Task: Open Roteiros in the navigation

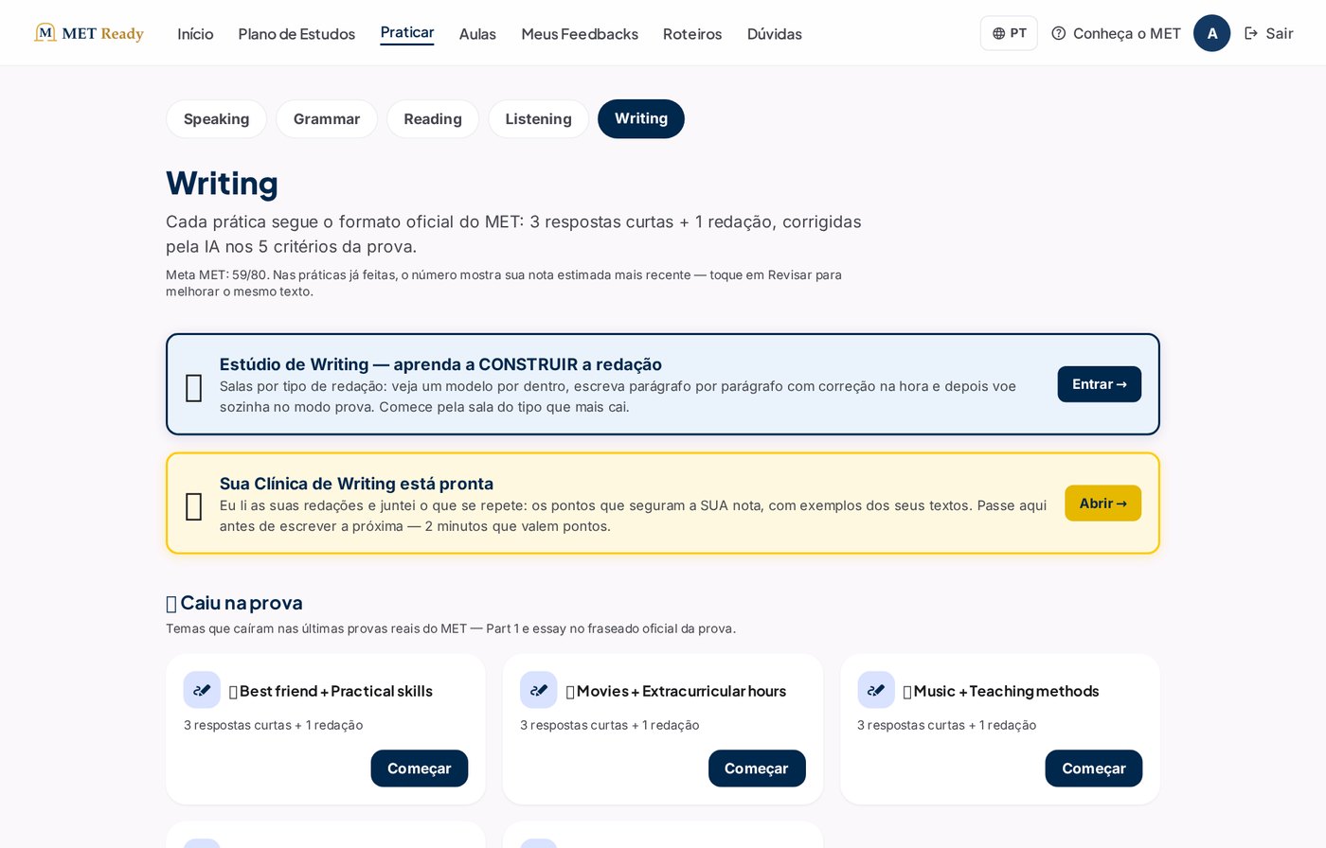Action: (692, 34)
